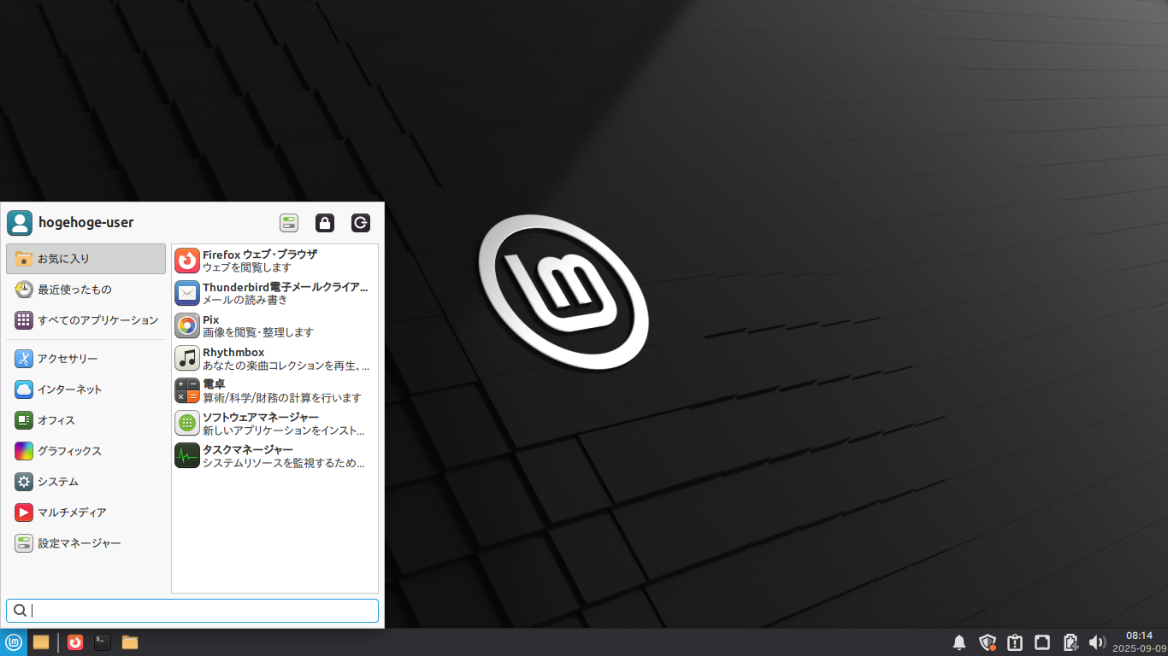The width and height of the screenshot is (1168, 656).
Task: Click the タスクマネージャー monitor graph icon
Action: pos(187,455)
